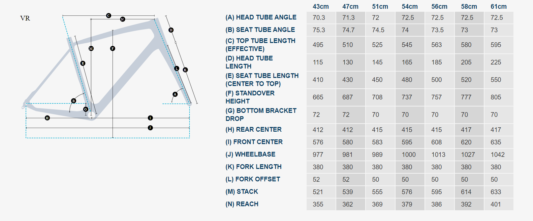Click the (J) WHEELBASE row label
The width and height of the screenshot is (533, 221).
point(250,154)
